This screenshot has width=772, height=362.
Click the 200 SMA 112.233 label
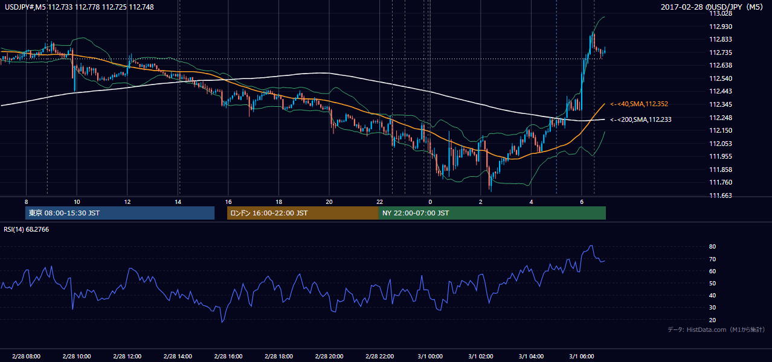pos(640,119)
